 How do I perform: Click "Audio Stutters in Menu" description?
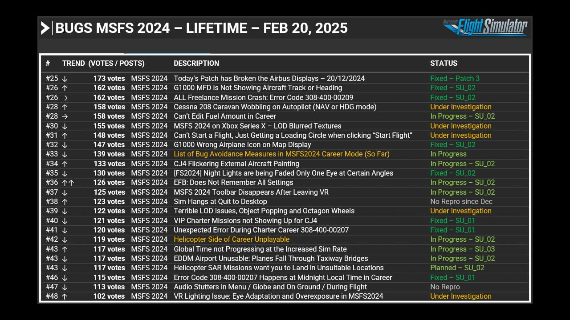point(270,287)
